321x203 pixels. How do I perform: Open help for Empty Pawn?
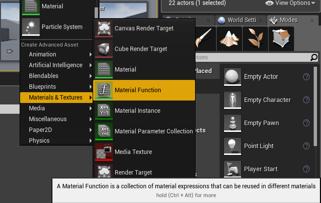point(306,123)
